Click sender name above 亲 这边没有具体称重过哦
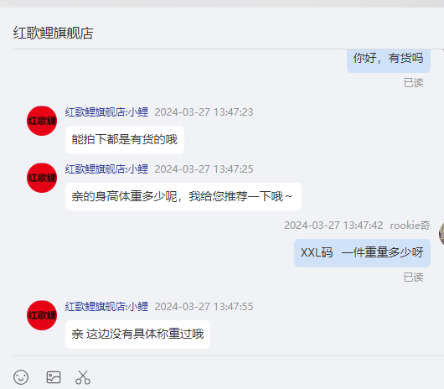 106,307
